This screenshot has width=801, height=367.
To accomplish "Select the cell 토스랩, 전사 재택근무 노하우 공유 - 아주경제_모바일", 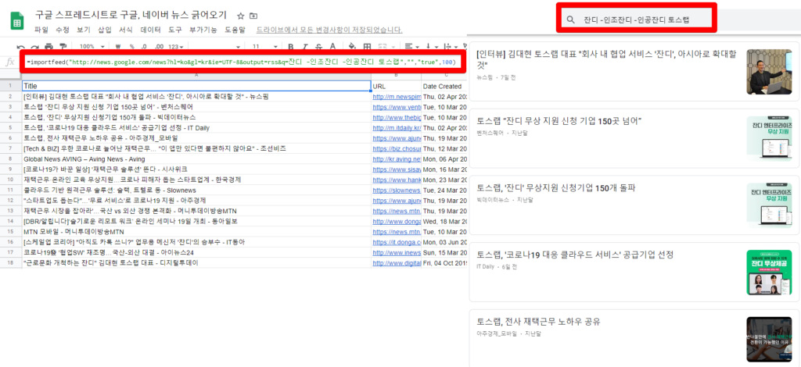I will tap(196, 138).
